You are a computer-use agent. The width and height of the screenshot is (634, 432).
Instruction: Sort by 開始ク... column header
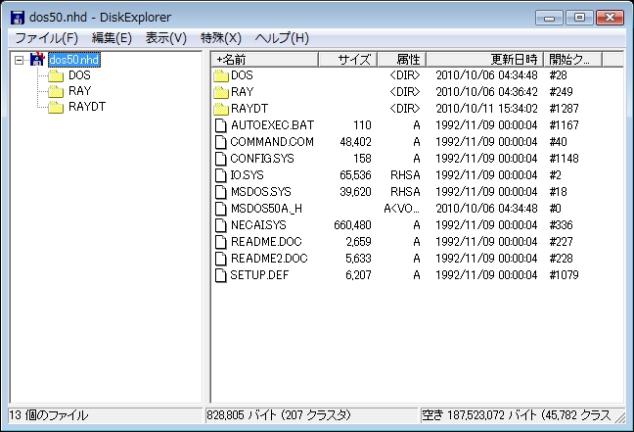tap(573, 60)
